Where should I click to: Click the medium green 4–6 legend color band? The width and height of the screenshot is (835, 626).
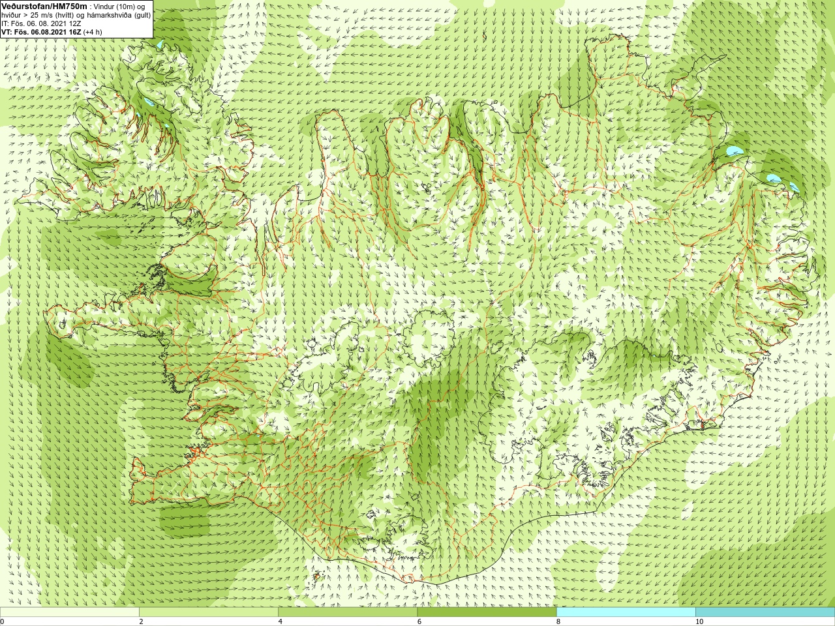[x=348, y=612]
